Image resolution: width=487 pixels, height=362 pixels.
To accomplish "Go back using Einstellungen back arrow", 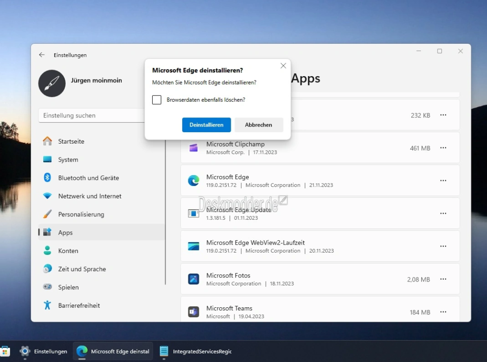I will [x=42, y=55].
